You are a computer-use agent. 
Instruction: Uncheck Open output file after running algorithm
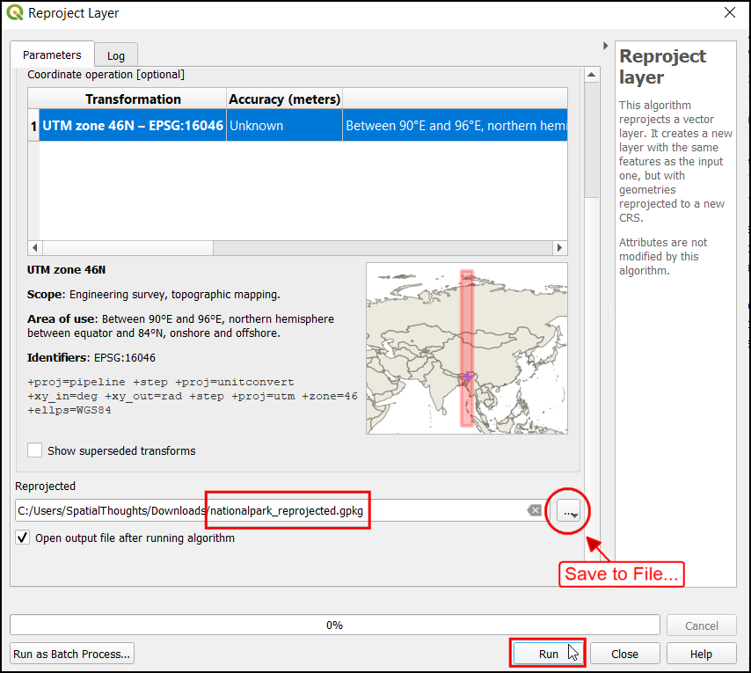[23, 538]
